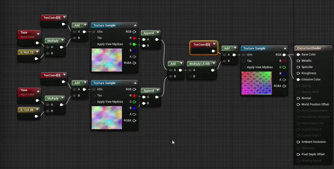Click the A output pin of rightmost Texture Sample
The height and width of the screenshot is (169, 334).
(284, 80)
